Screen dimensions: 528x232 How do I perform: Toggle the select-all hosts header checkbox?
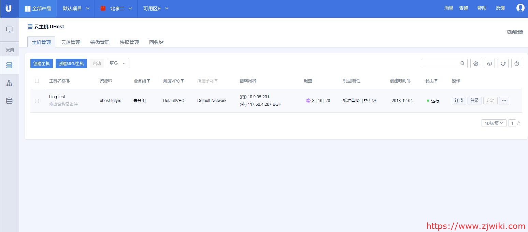[x=37, y=81]
